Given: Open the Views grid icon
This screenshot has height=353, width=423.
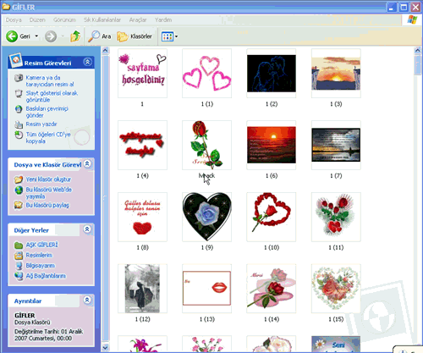Looking at the screenshot, I should click(x=168, y=36).
